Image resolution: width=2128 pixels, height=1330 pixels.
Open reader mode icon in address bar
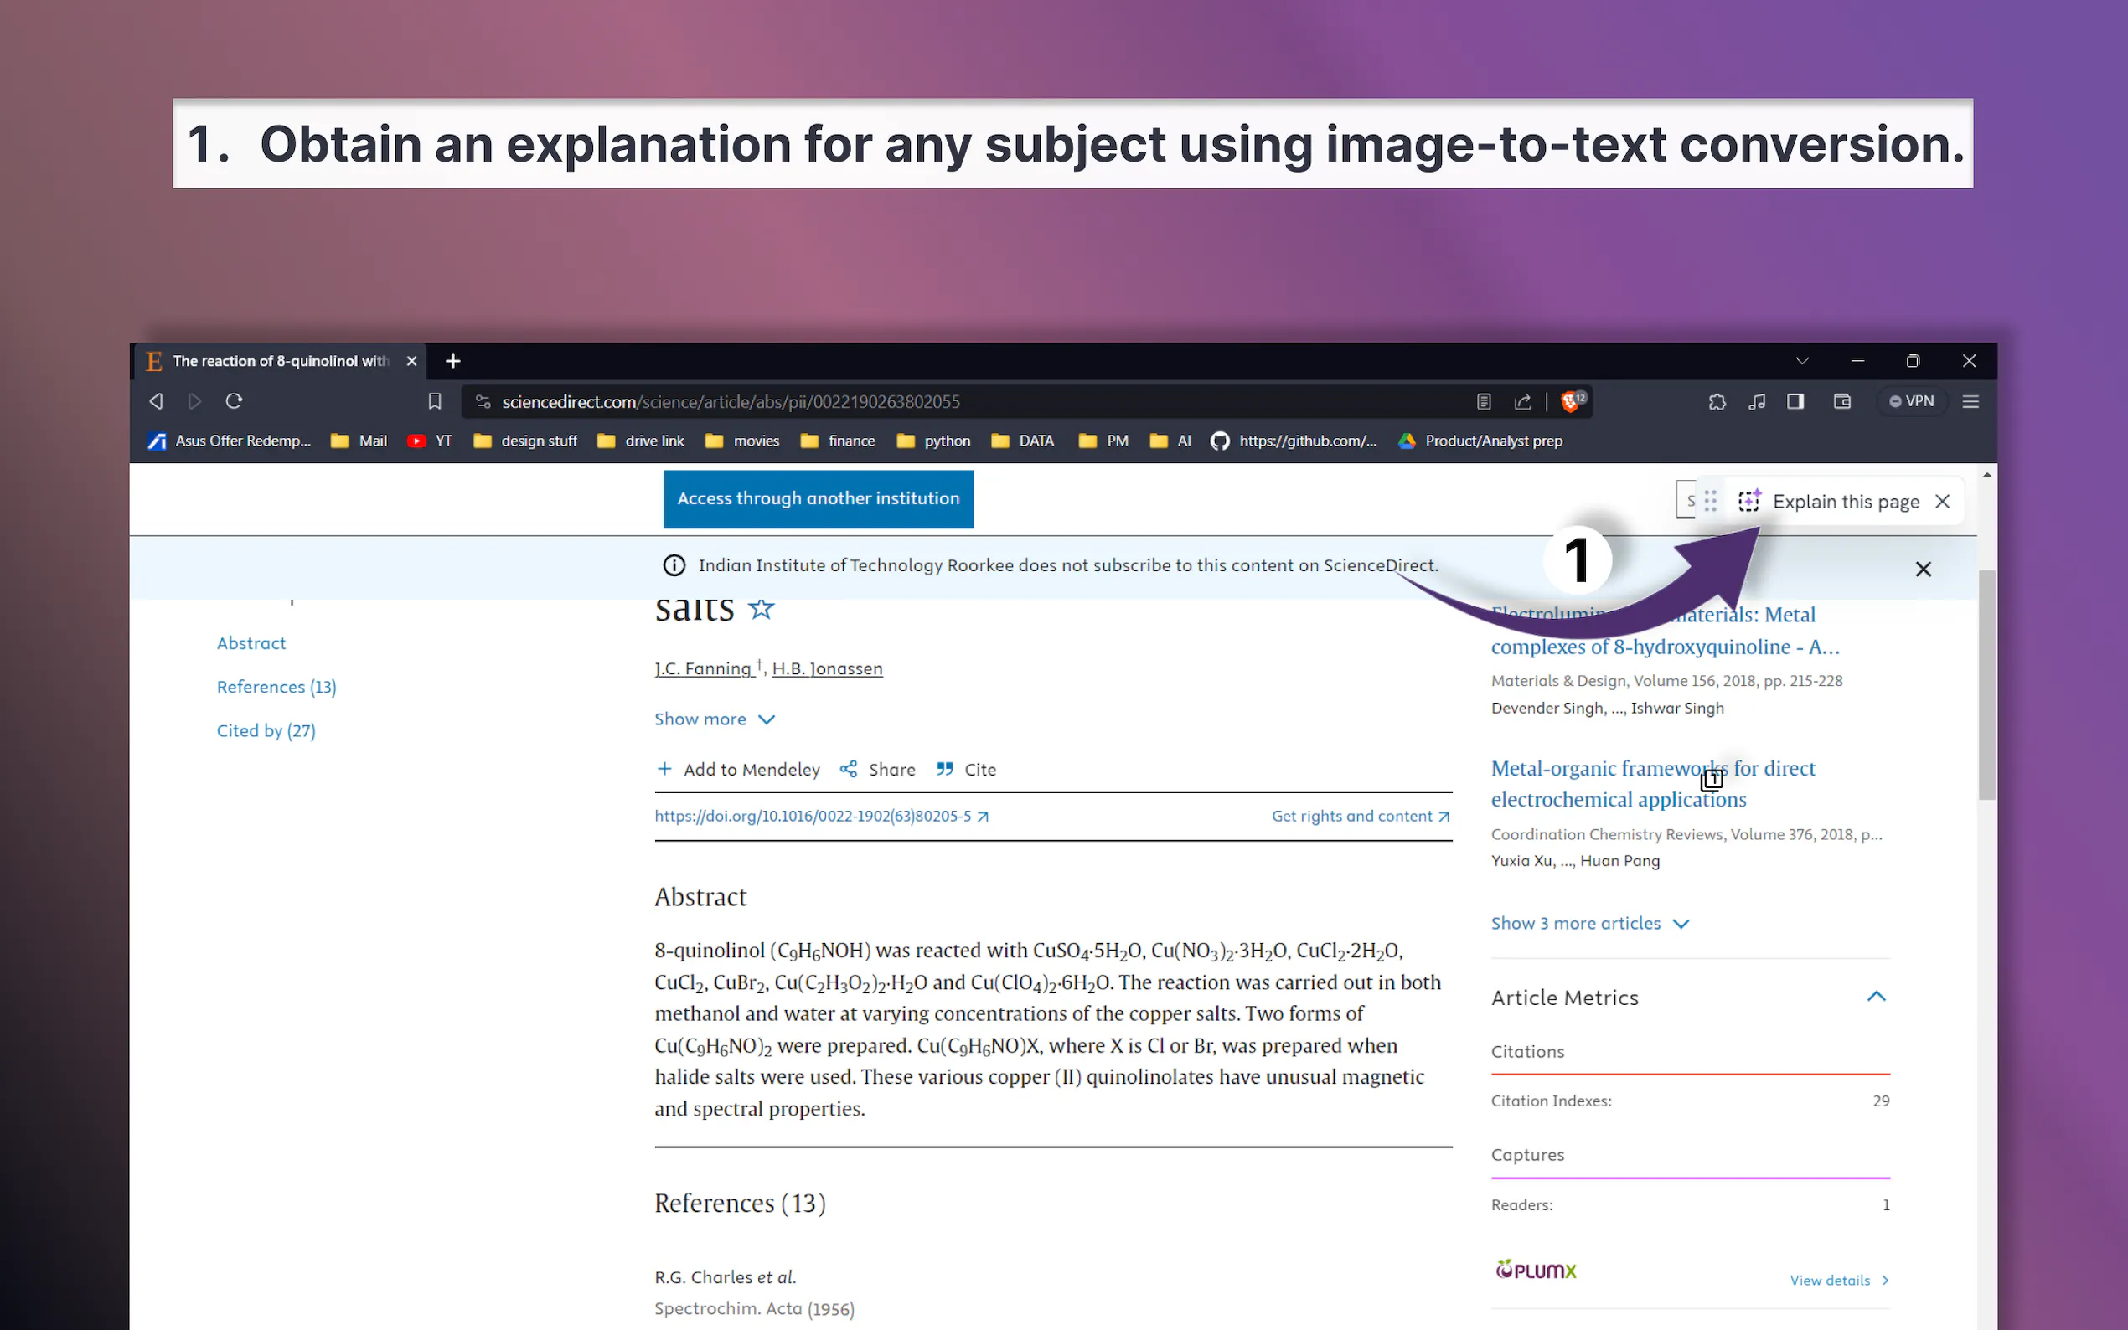click(x=1484, y=402)
